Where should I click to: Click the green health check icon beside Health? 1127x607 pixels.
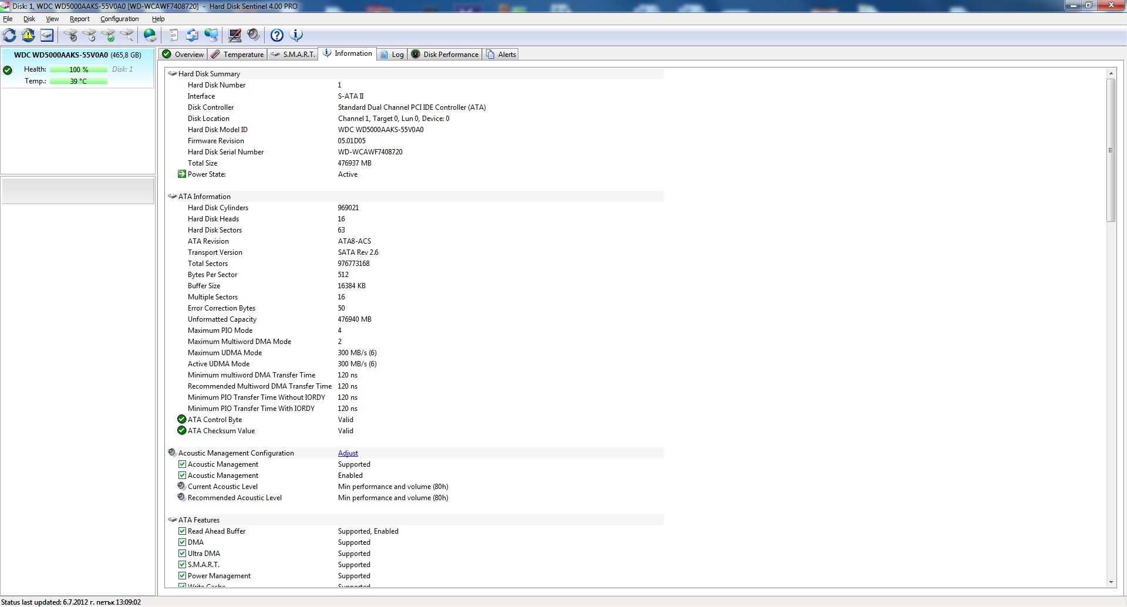pyautogui.click(x=8, y=70)
